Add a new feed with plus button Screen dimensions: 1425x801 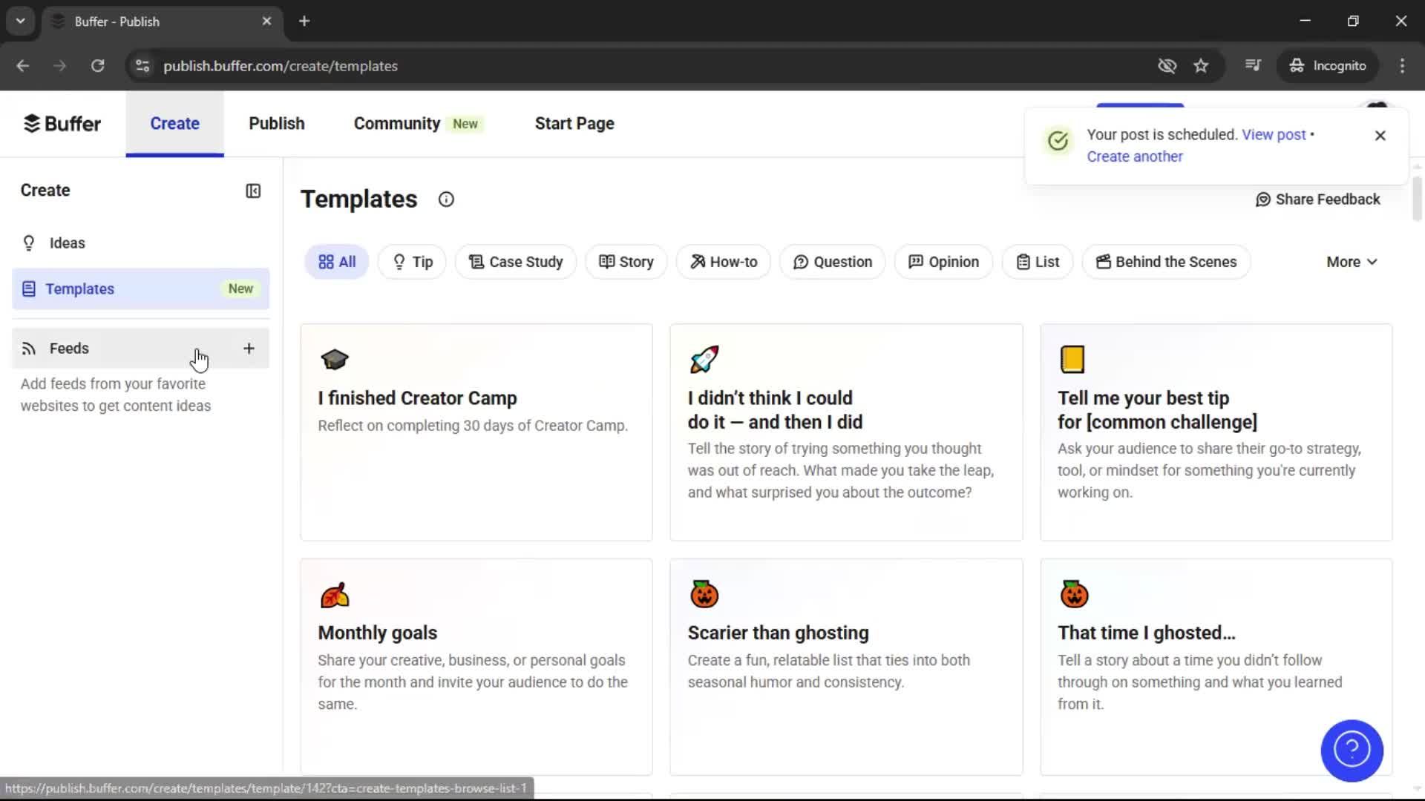(x=249, y=348)
